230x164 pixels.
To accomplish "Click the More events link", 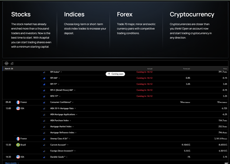I will (x=11, y=163).
